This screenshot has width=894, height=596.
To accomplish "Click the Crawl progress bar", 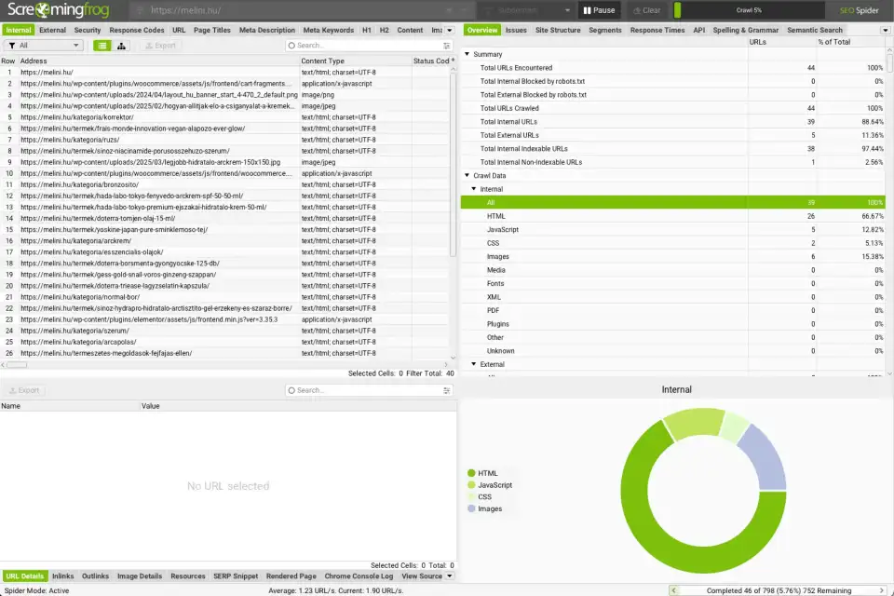I will 748,10.
